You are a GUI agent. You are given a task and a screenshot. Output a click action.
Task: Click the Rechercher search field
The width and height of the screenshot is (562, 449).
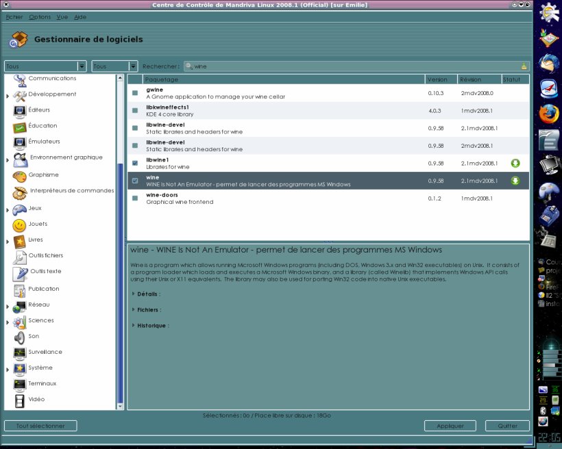(x=356, y=66)
